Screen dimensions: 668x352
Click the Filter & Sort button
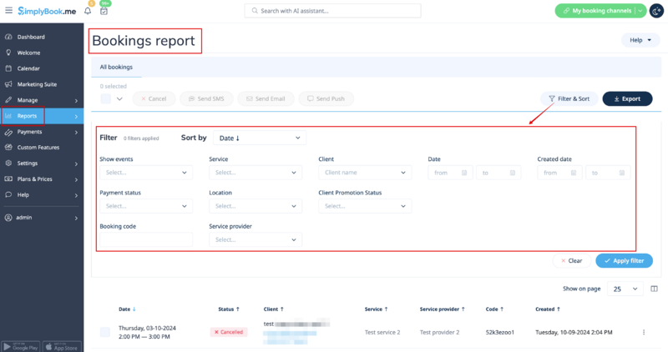coord(569,98)
